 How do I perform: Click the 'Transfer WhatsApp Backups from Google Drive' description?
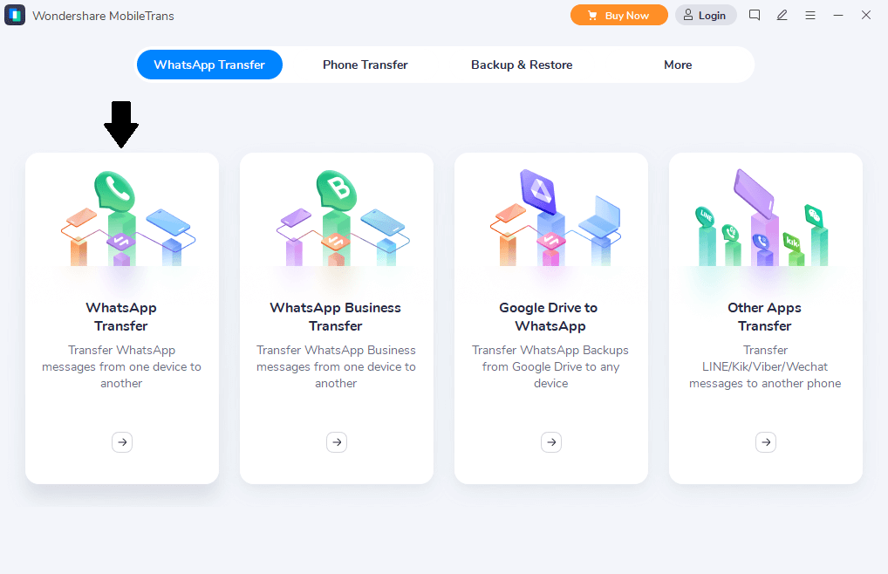tap(550, 366)
